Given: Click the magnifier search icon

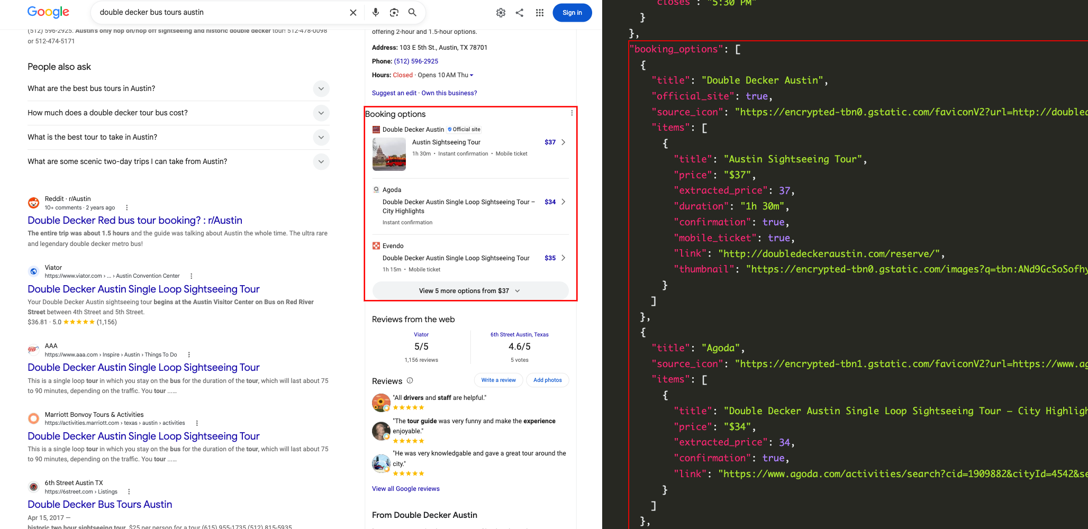Looking at the screenshot, I should (x=412, y=13).
